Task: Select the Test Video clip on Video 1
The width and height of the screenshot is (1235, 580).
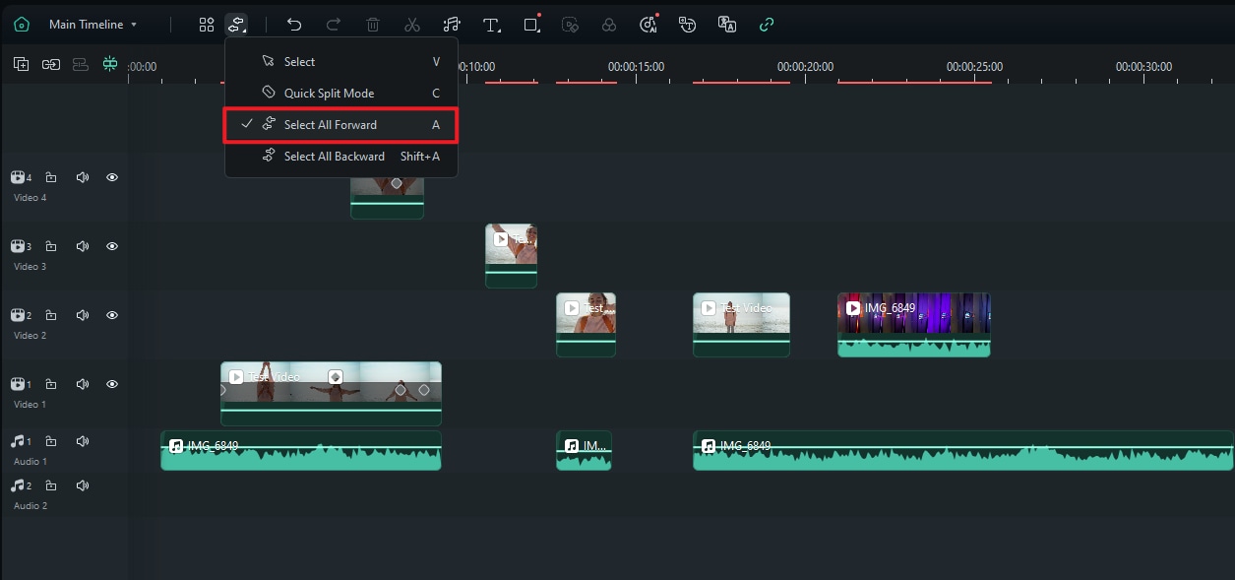Action: (x=331, y=393)
